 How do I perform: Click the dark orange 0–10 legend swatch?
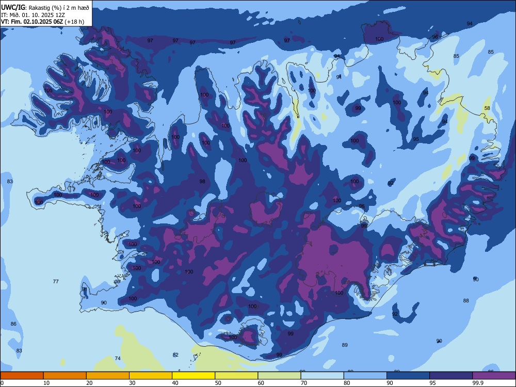(22, 376)
